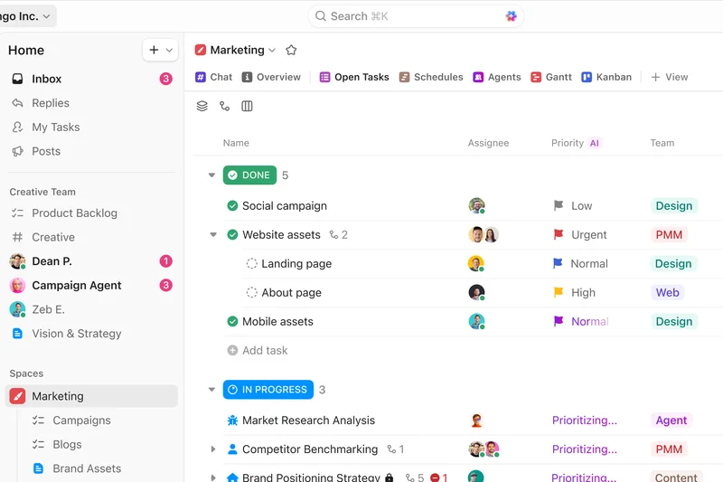Click the columns layout icon in toolbar

pos(247,106)
